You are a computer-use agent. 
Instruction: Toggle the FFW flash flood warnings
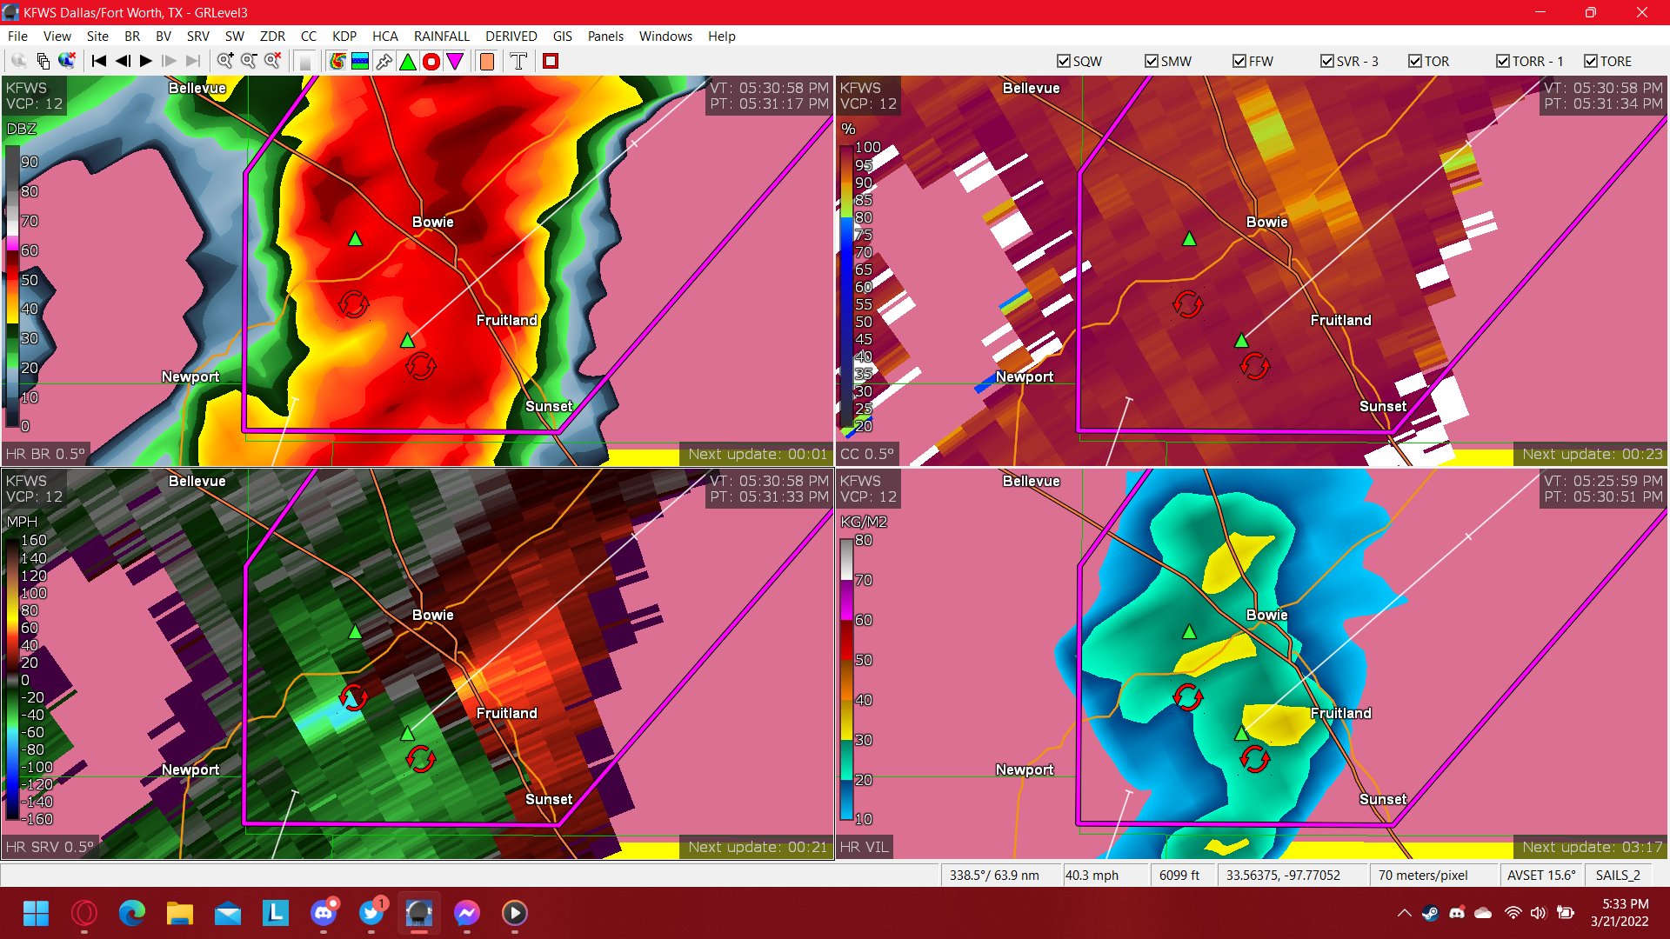click(x=1239, y=61)
